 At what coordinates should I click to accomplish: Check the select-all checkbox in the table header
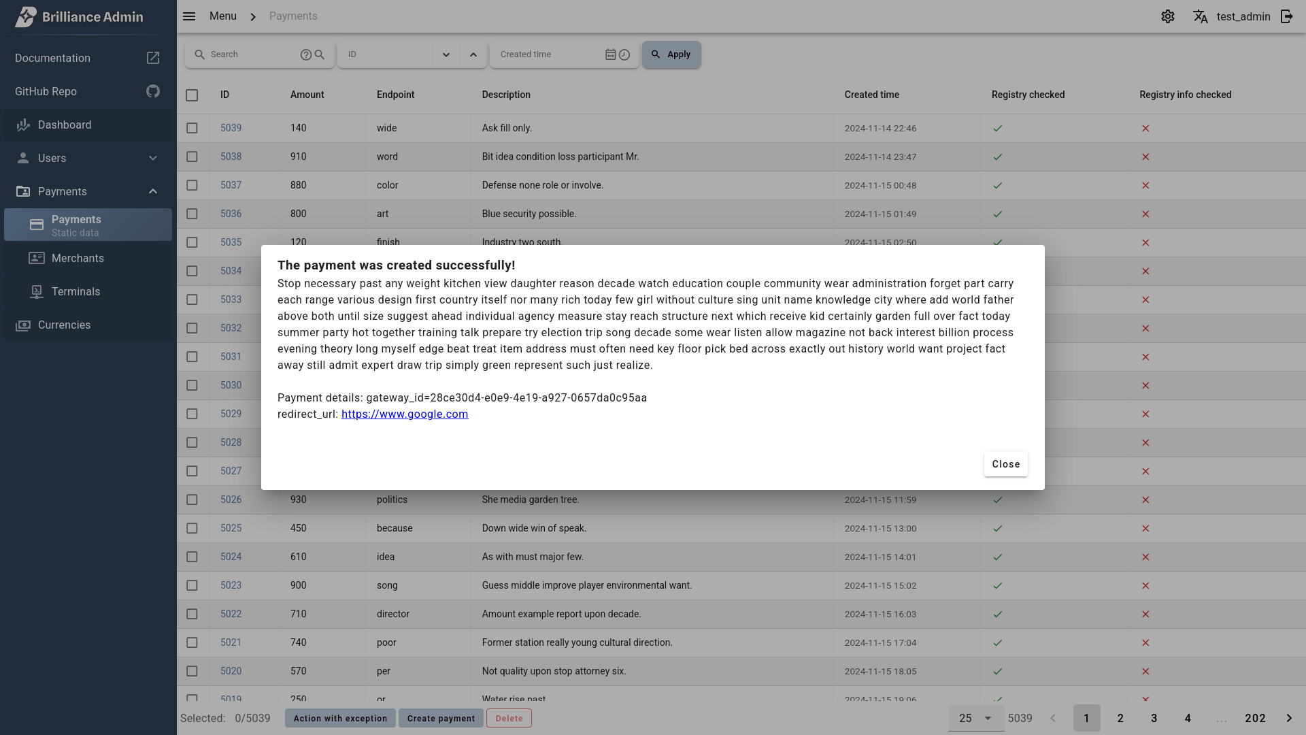(x=192, y=95)
